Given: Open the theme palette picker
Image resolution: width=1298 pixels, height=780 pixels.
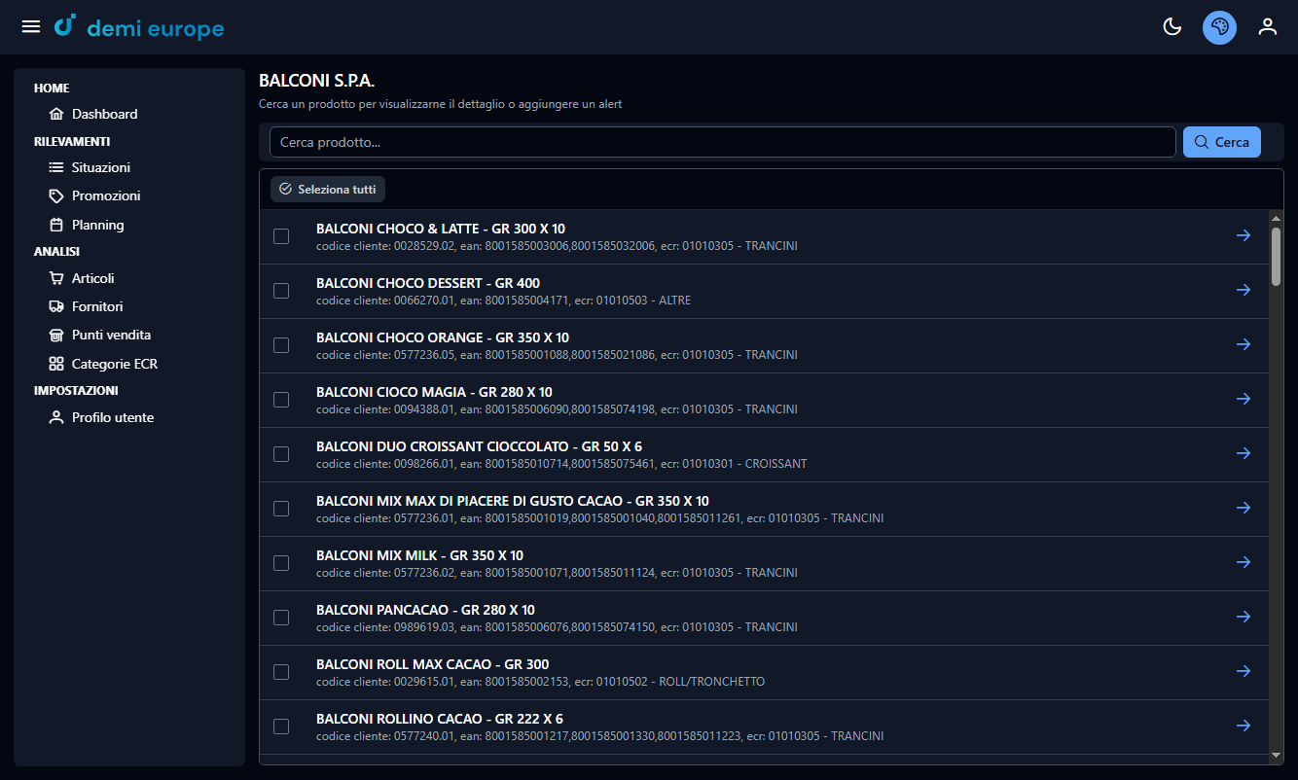Looking at the screenshot, I should click(x=1219, y=27).
